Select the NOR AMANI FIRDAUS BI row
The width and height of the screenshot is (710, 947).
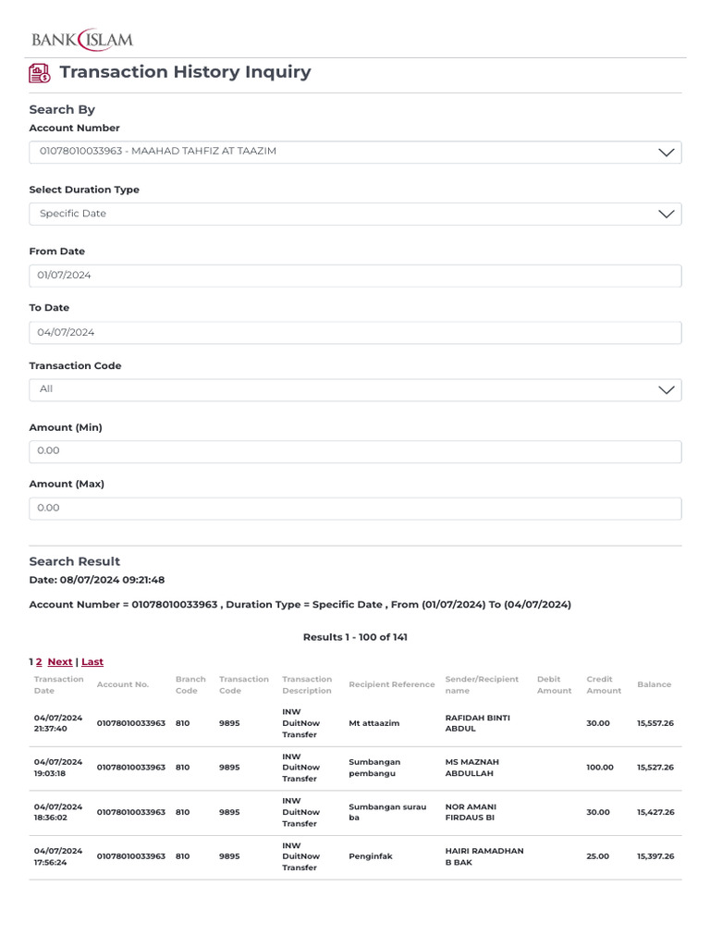click(355, 812)
